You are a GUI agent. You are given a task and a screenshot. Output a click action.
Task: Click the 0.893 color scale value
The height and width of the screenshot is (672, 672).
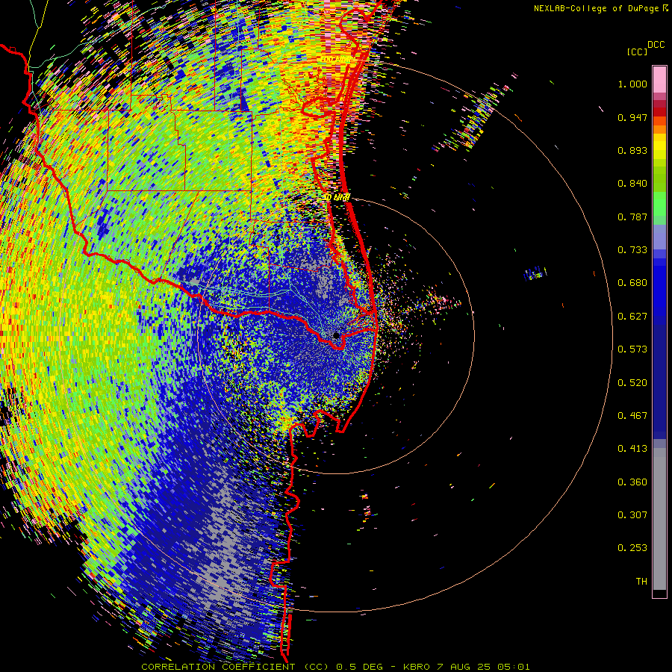tap(632, 150)
